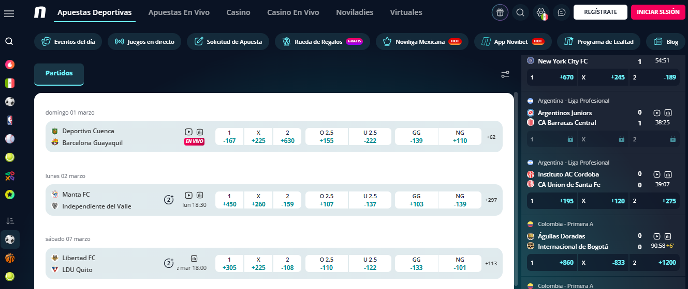Viewport: 688px width, 289px height.
Task: Open the match filter sliders icon
Action: click(505, 75)
